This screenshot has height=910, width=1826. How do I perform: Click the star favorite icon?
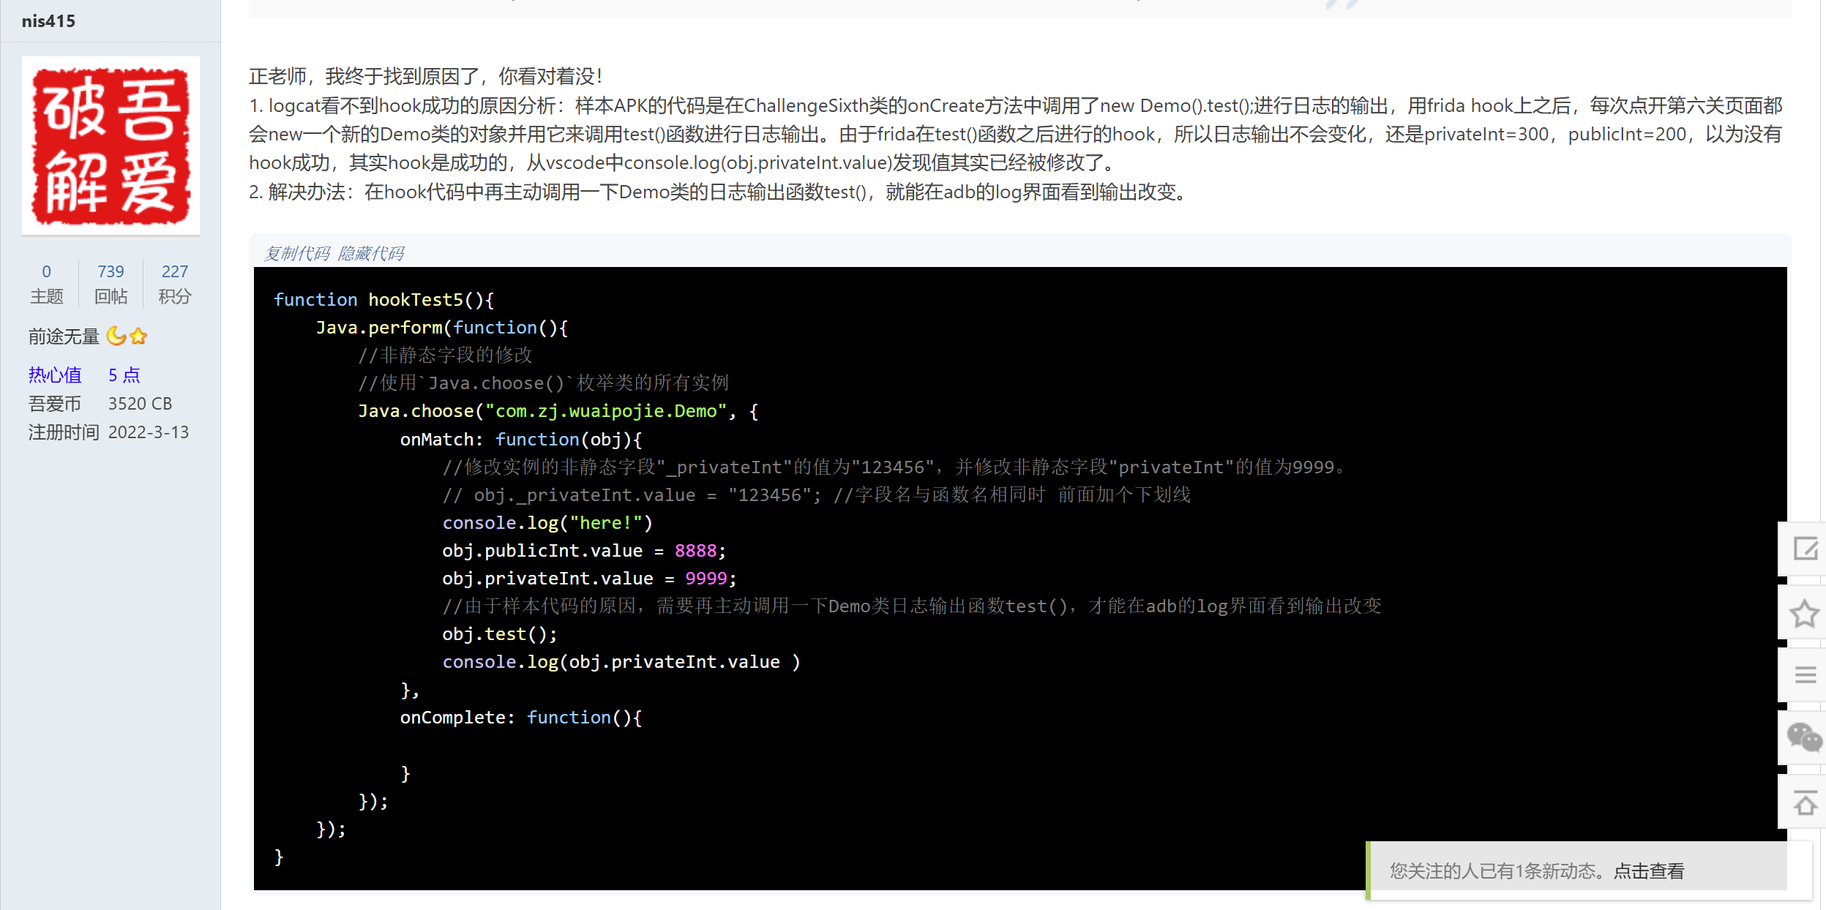click(x=1805, y=613)
